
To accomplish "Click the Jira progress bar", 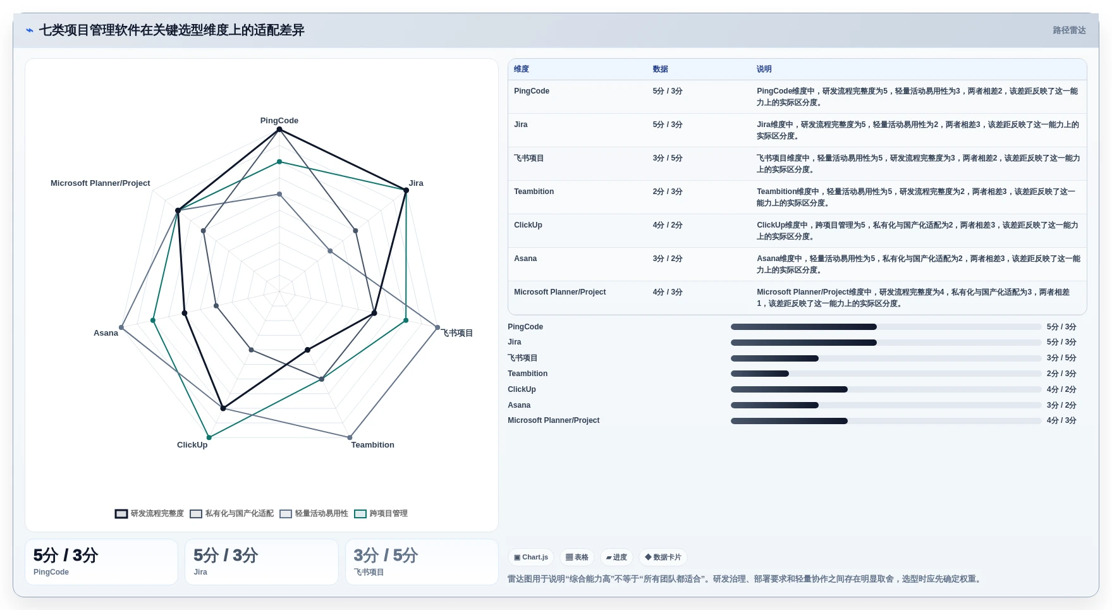I will 886,343.
